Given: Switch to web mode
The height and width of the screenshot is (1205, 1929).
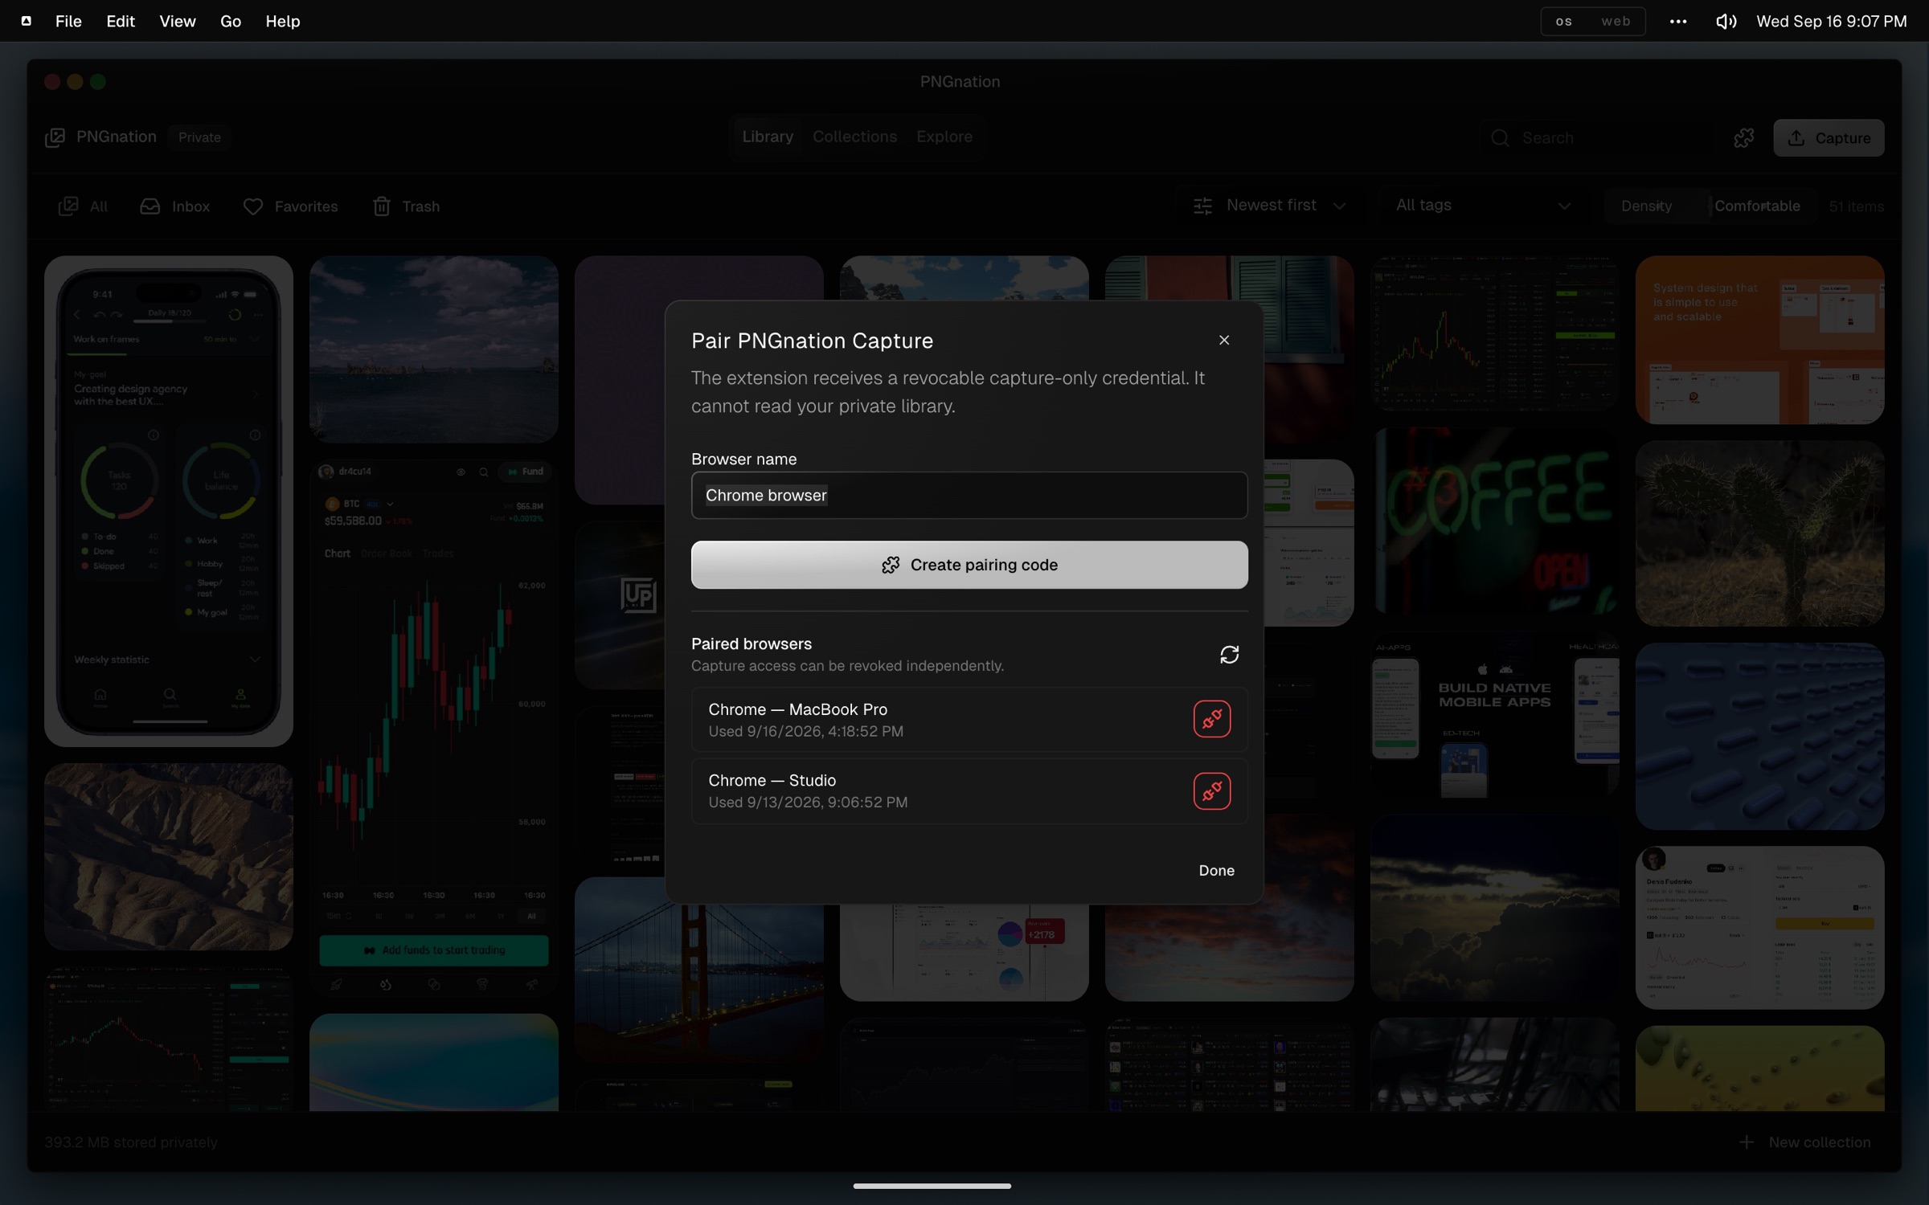Looking at the screenshot, I should 1616,21.
